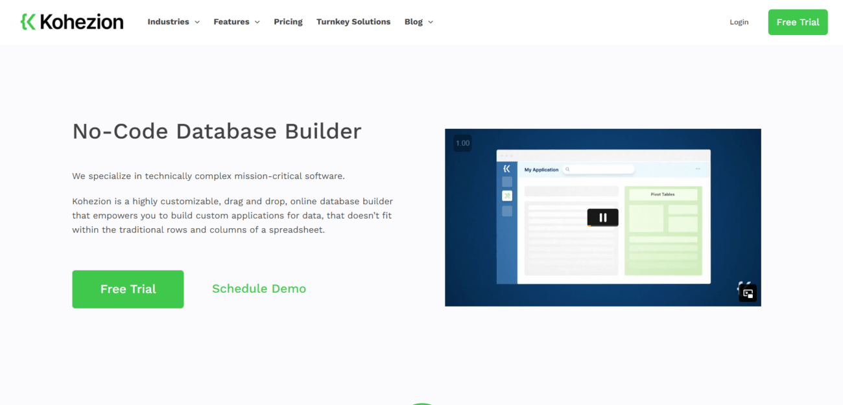
Task: Click the three-dots menu in video preview
Action: click(698, 169)
